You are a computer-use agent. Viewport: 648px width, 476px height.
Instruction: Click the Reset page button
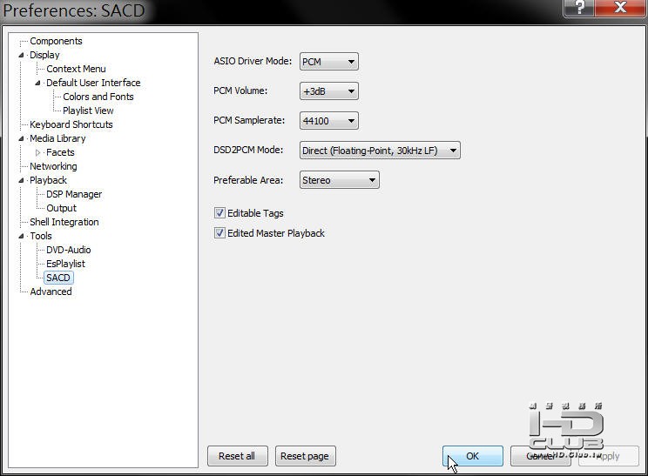305,456
